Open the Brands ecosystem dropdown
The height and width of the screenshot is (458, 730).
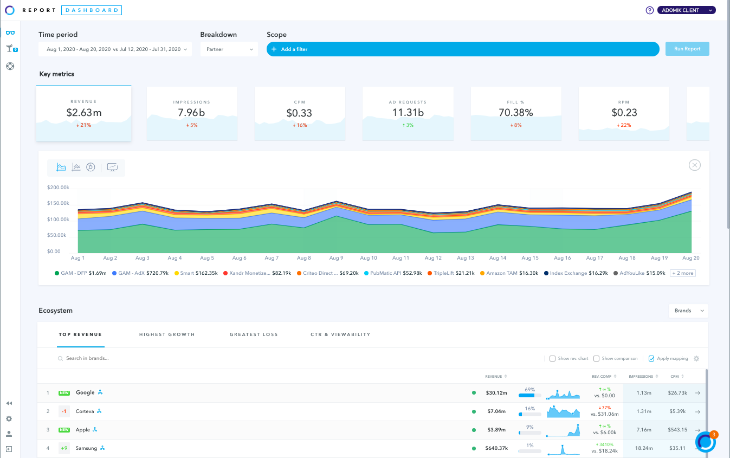[689, 311]
